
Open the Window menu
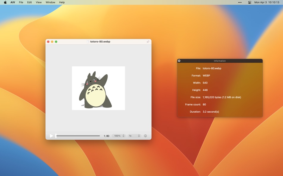(x=50, y=2)
